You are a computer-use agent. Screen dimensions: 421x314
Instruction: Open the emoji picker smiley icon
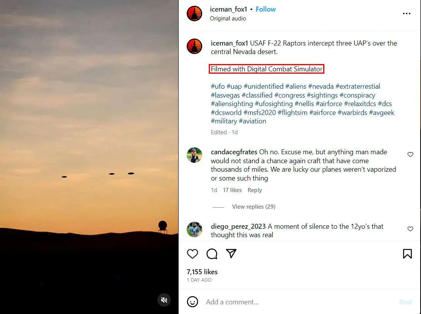coord(193,302)
